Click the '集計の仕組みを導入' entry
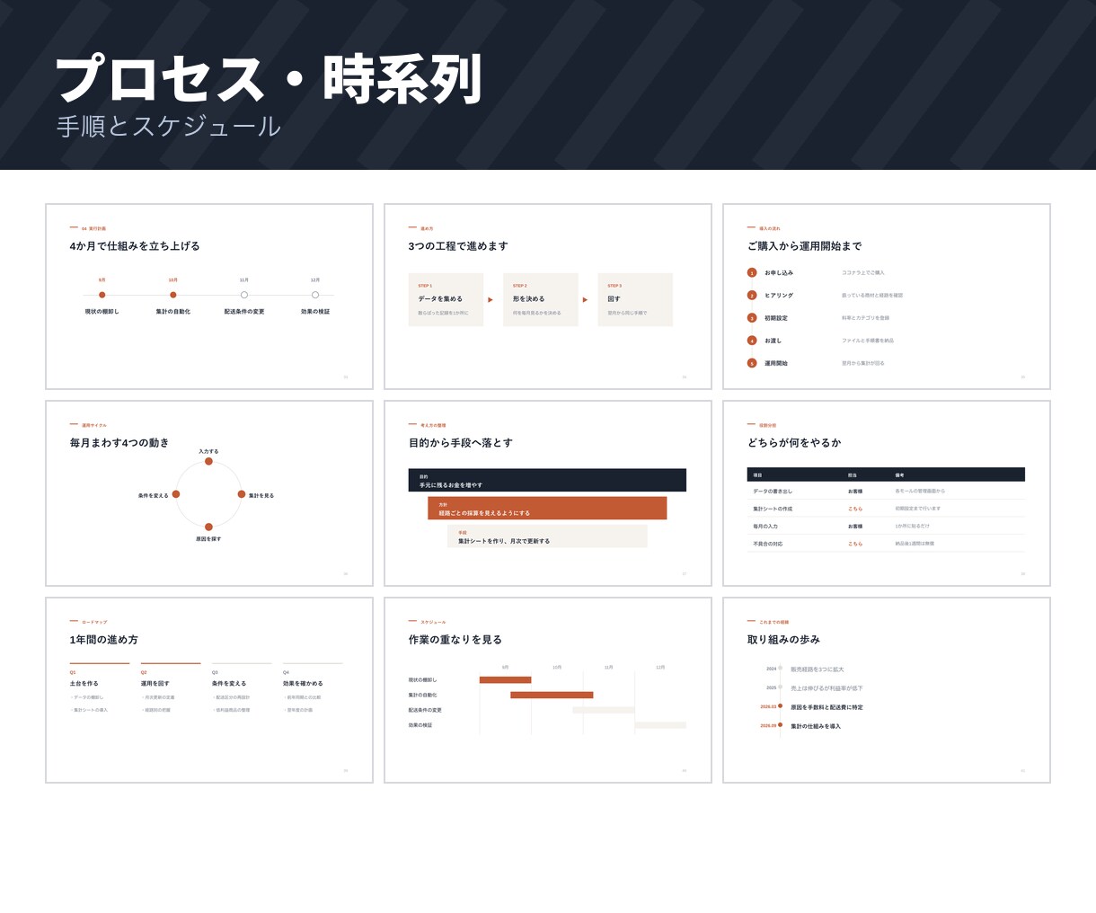 coord(816,726)
